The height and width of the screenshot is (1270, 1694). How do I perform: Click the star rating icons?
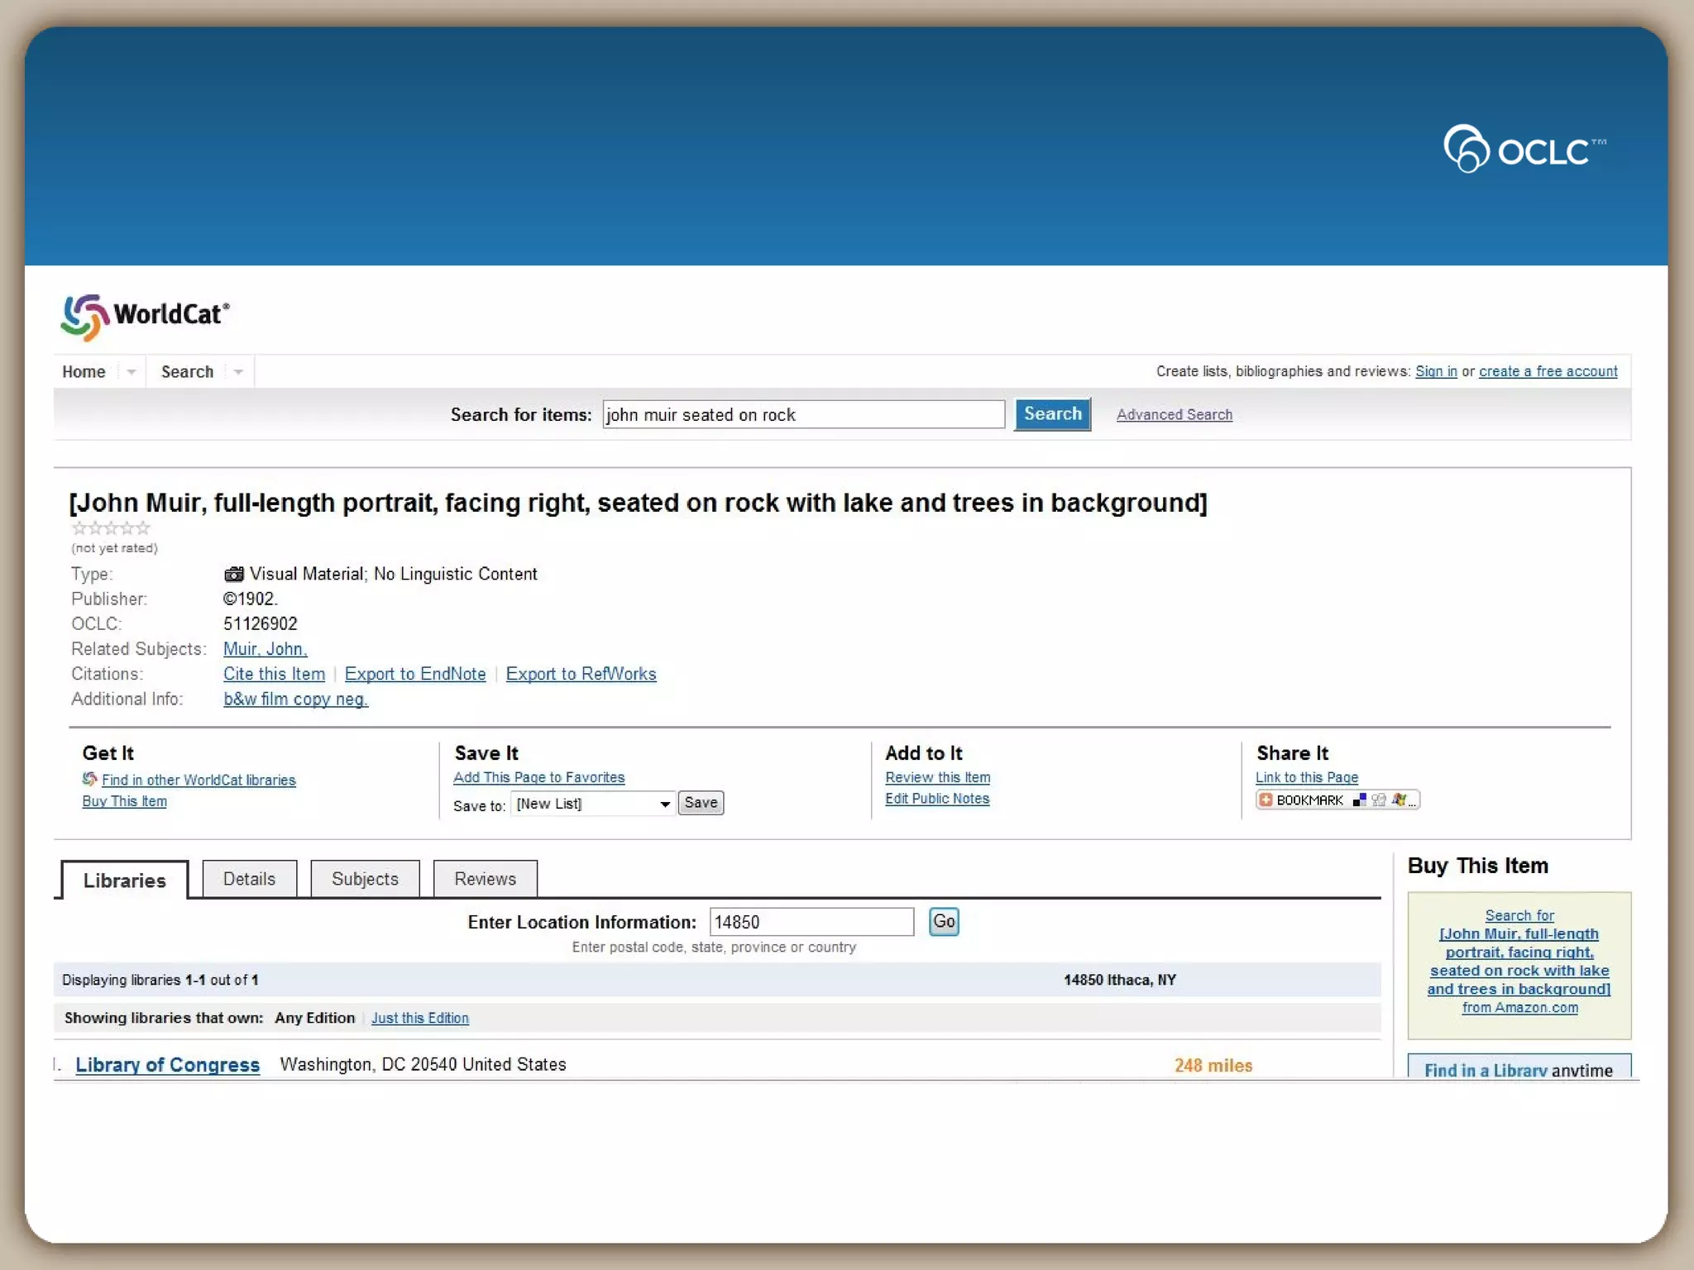tap(111, 528)
